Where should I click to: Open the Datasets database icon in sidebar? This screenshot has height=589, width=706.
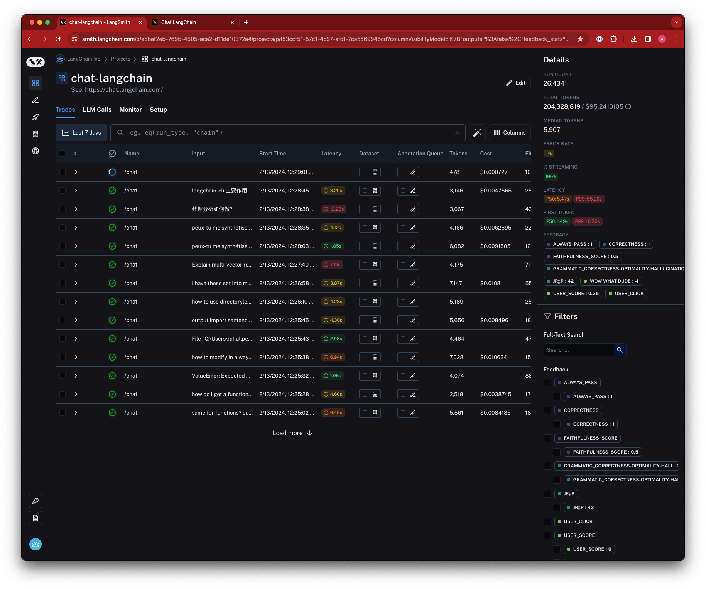click(x=35, y=134)
